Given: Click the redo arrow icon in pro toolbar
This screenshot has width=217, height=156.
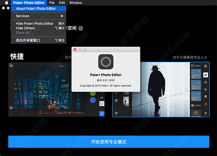Looking at the screenshot, I should pyautogui.click(x=205, y=90).
